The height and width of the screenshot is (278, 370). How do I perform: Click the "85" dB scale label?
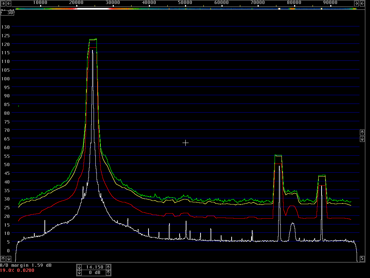click(7, 105)
